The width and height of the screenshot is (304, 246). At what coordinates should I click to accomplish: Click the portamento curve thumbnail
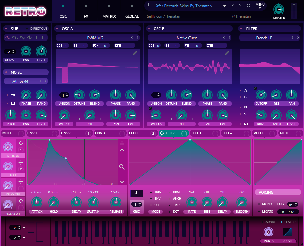point(287,232)
